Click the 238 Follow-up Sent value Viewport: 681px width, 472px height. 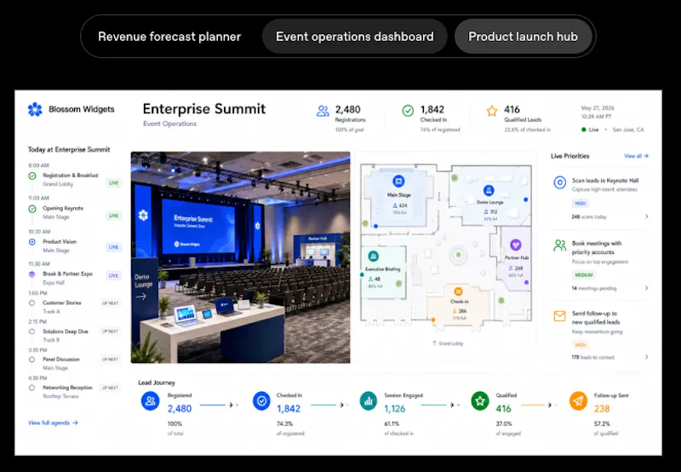602,409
